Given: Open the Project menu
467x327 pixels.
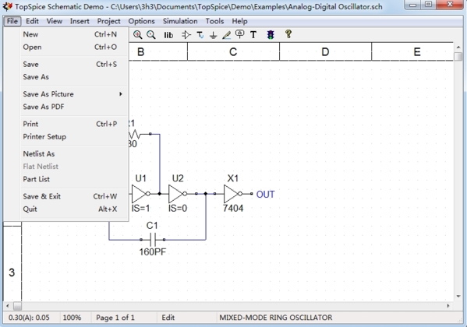Looking at the screenshot, I should pos(108,21).
